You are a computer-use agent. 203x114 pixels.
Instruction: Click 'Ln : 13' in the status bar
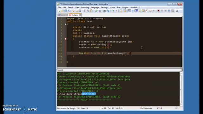103,108
